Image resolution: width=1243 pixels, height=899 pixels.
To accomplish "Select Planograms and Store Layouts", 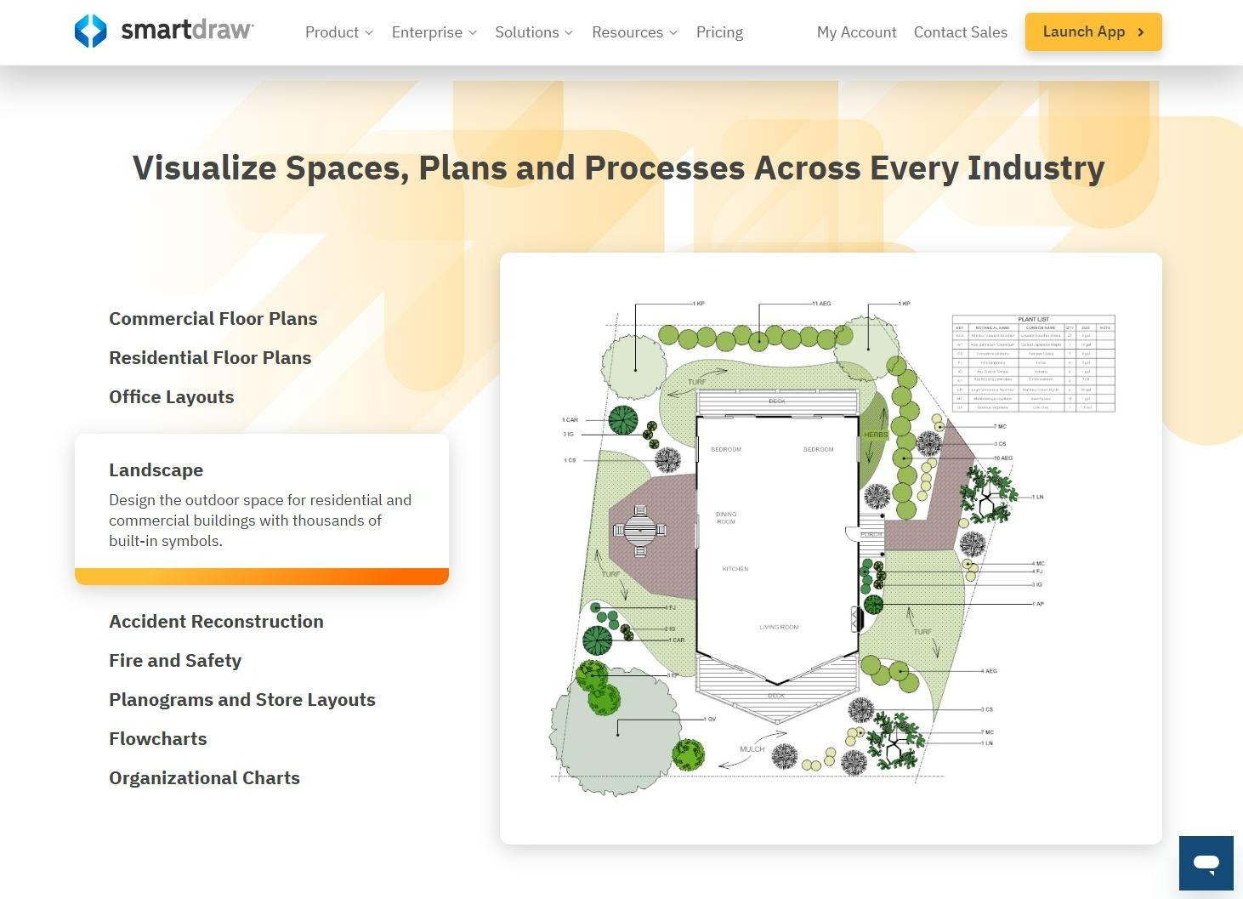I will pos(242,700).
